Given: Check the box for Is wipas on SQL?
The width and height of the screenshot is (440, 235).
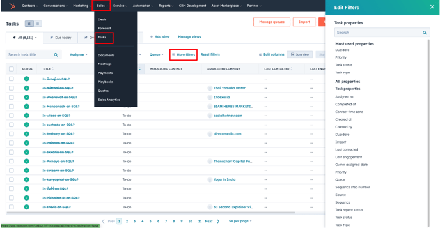Looking at the screenshot, I should pyautogui.click(x=12, y=116).
